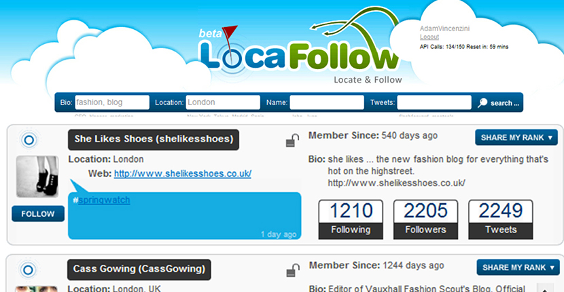Viewport: 564px width, 292px height.
Task: Click the magnifier icon in search bar
Action: click(482, 103)
